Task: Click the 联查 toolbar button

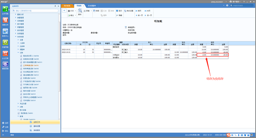Action: click(87, 11)
